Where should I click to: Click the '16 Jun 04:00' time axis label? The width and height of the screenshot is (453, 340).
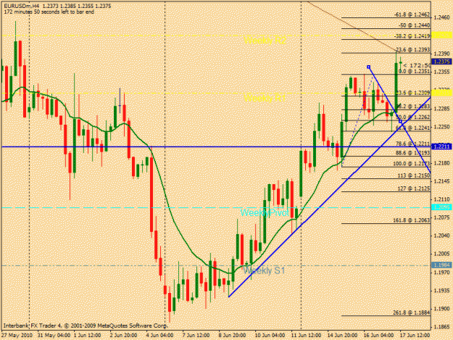coord(378,336)
